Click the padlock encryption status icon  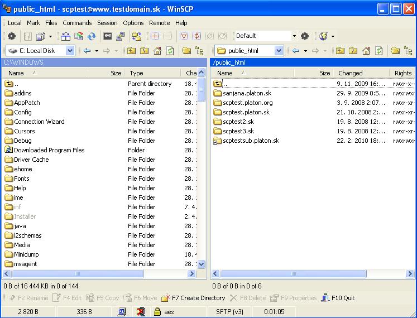click(x=157, y=311)
